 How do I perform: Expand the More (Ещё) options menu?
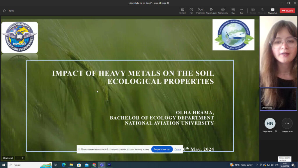click(x=242, y=10)
